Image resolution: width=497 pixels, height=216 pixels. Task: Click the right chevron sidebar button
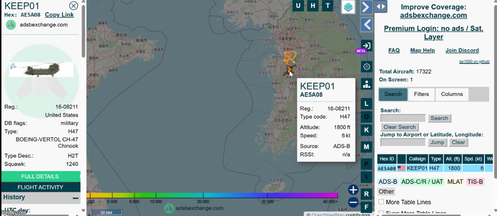[x=367, y=7]
